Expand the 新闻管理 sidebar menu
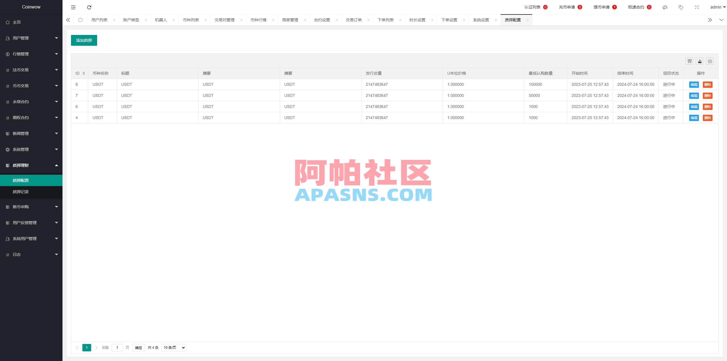Viewport: 727px width, 361px height. point(31,133)
